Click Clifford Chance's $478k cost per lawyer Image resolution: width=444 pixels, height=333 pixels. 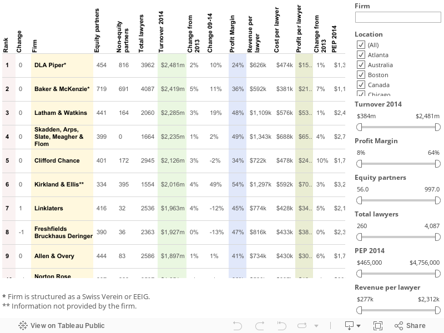coord(284,160)
